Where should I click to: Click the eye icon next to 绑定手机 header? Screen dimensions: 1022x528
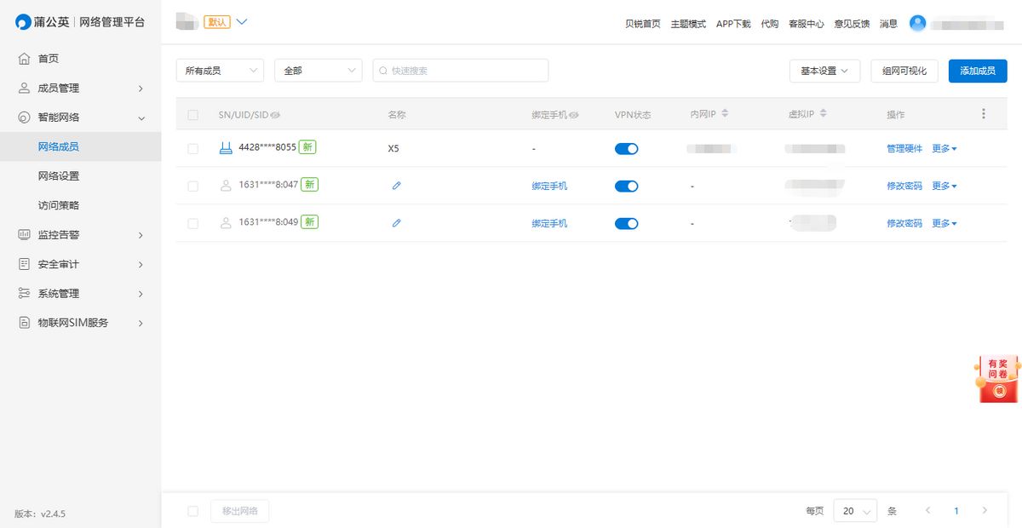(x=574, y=114)
